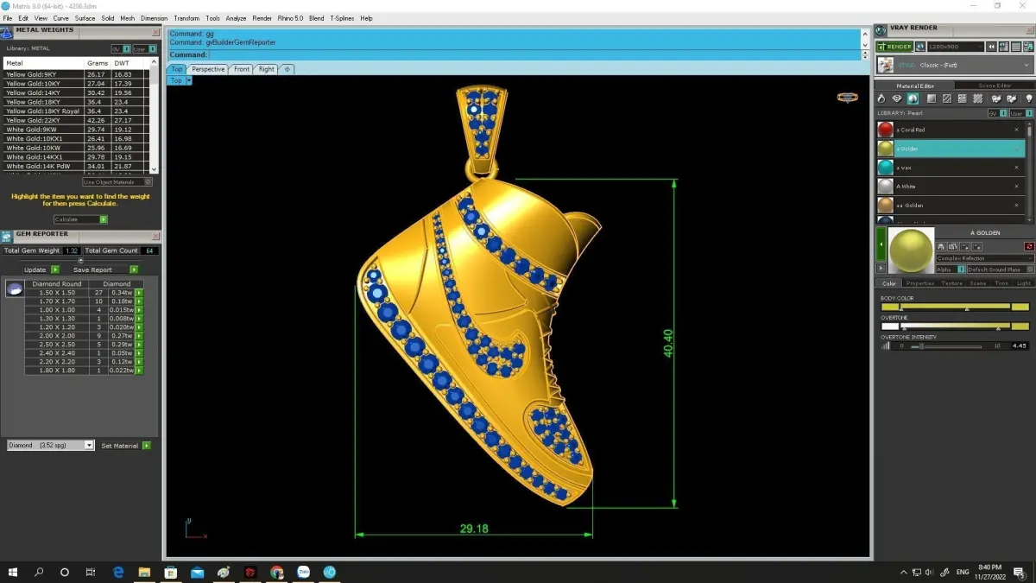
Task: Click the light bulb materials icon
Action: (x=1028, y=99)
